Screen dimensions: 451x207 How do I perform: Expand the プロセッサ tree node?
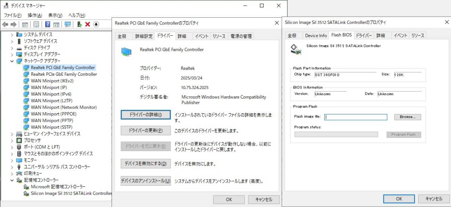pos(12,140)
